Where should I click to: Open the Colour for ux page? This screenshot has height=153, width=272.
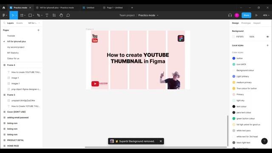click(13, 59)
